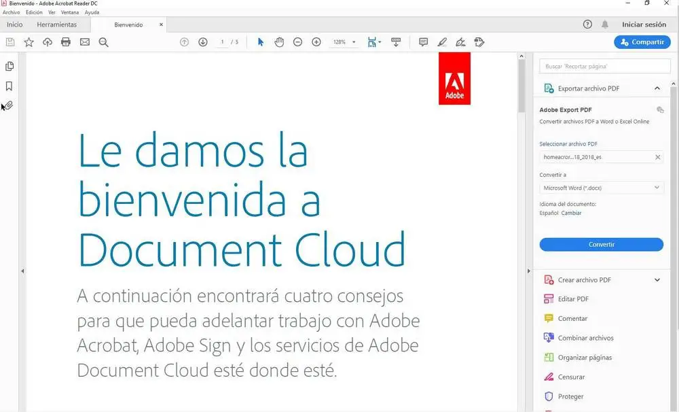Click the page number field

click(x=222, y=42)
